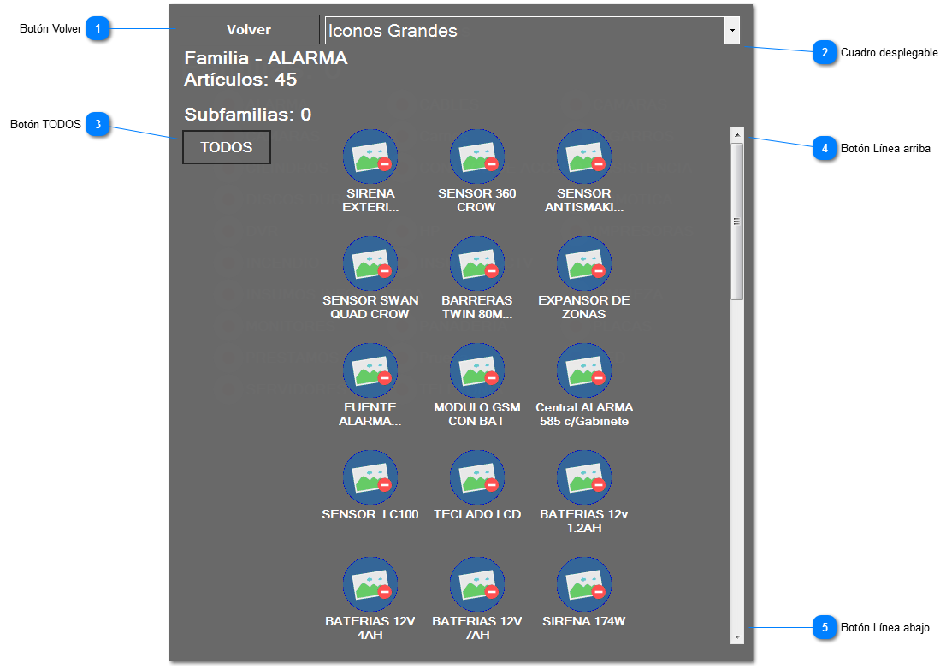
Task: Pick the BATERIAS 12v 1.2AH icon
Action: pos(583,477)
